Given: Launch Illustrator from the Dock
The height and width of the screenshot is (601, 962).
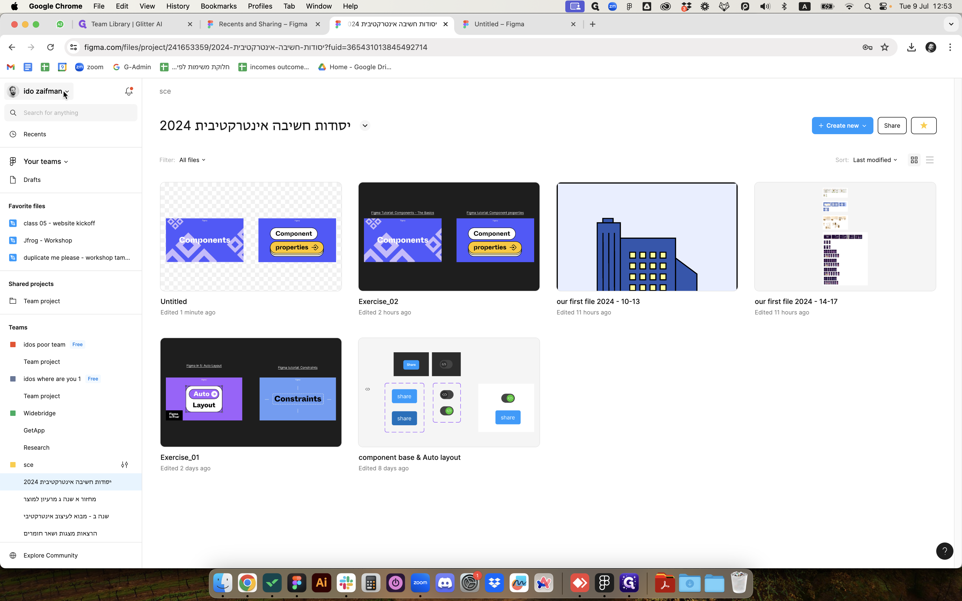Looking at the screenshot, I should coord(321,583).
